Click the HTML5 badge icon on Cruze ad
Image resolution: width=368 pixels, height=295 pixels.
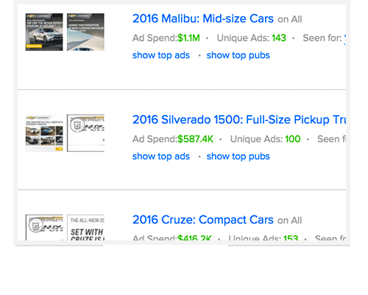(36, 225)
